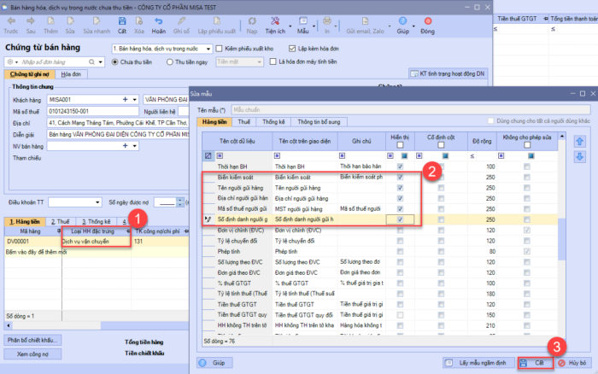This screenshot has width=598, height=374.
Task: Toggle Hiển thị for Số định danh row
Action: tap(401, 219)
